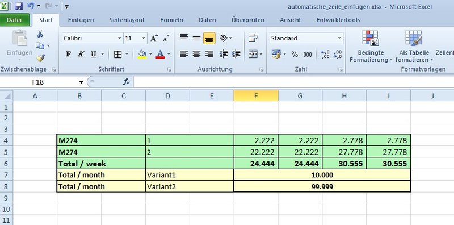
Task: Align cell text left
Action: coord(184,54)
